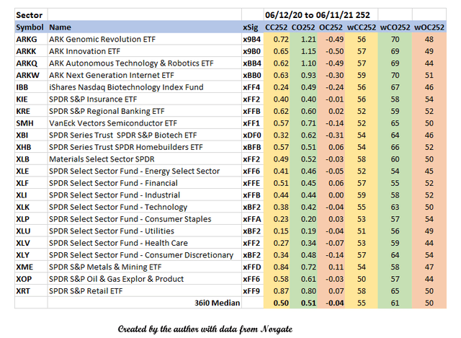Select IBB wCO252 value 67
Screen dimensions: 461x338
click(395, 87)
